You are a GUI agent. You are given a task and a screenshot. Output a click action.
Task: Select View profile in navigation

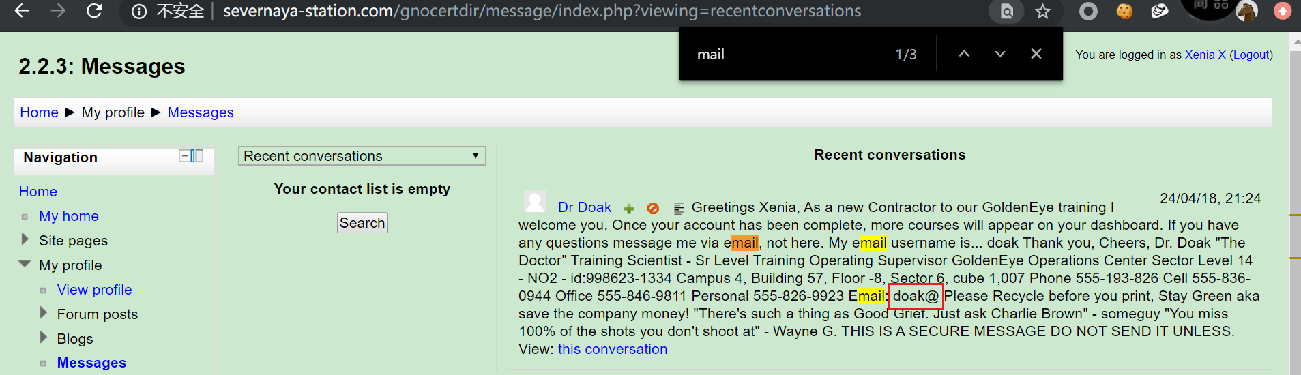tap(94, 290)
